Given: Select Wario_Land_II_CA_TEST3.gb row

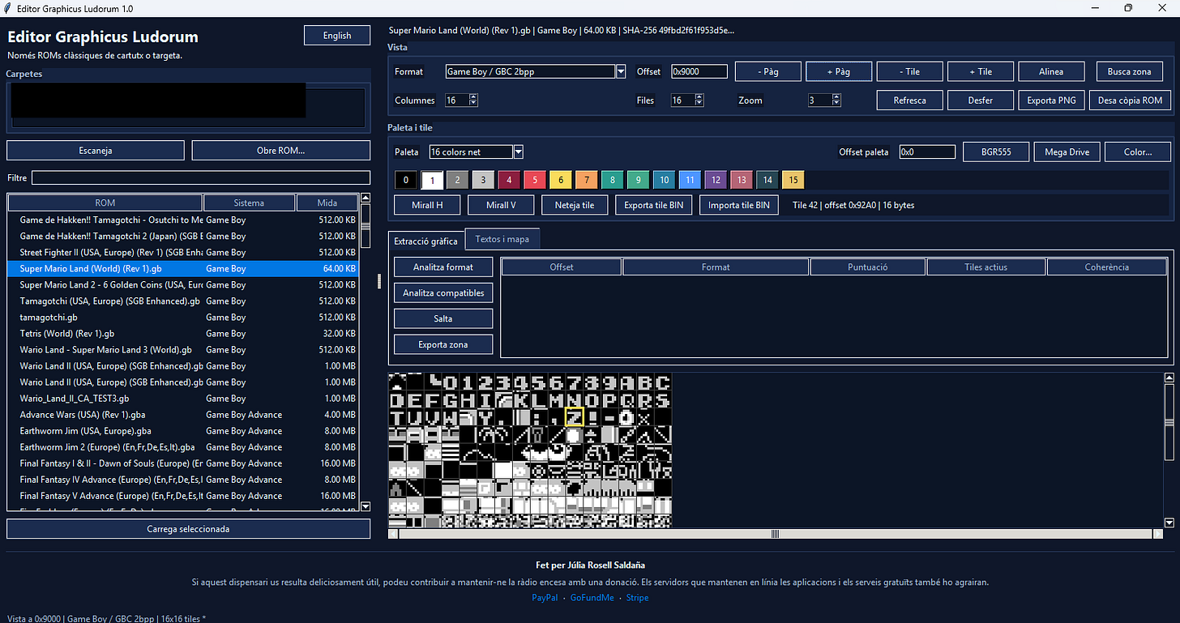Looking at the screenshot, I should [183, 398].
